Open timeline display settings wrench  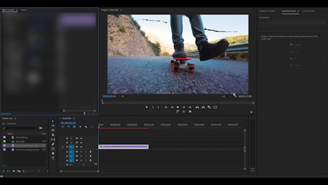[86, 127]
